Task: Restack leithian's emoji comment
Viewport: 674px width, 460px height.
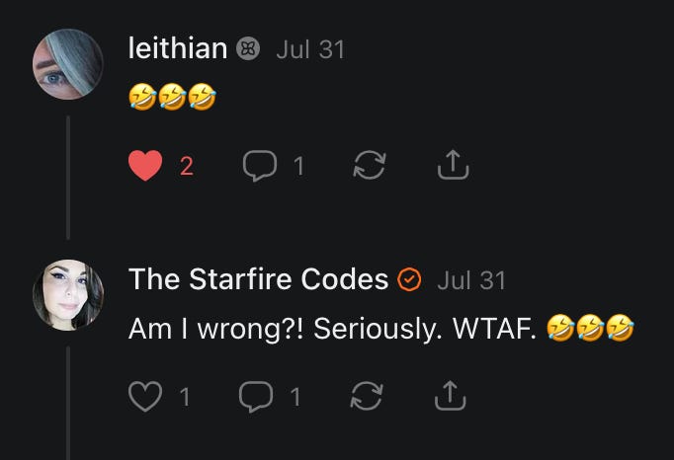Action: 370,166
